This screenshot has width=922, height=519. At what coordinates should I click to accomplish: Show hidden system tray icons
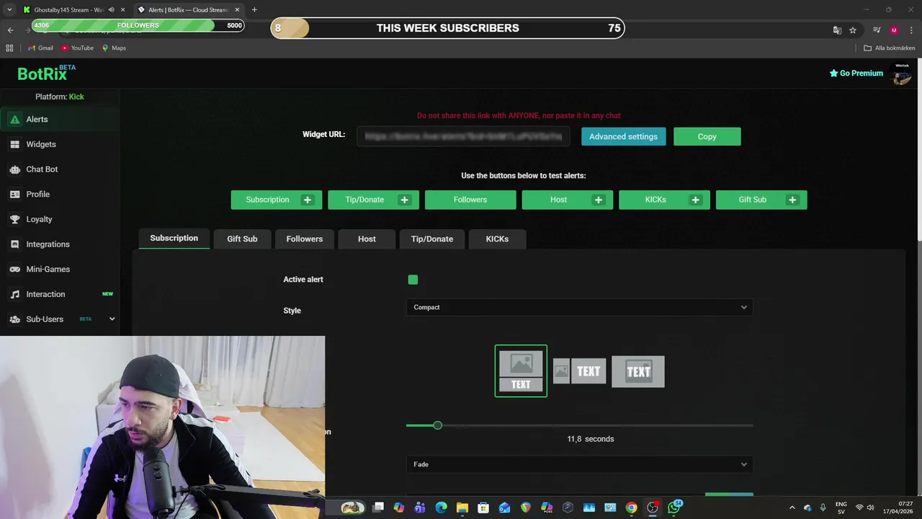(x=792, y=507)
